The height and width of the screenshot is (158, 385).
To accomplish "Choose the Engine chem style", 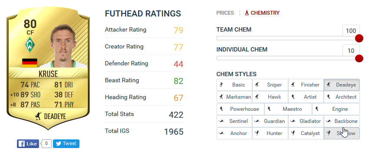I will [x=336, y=109].
